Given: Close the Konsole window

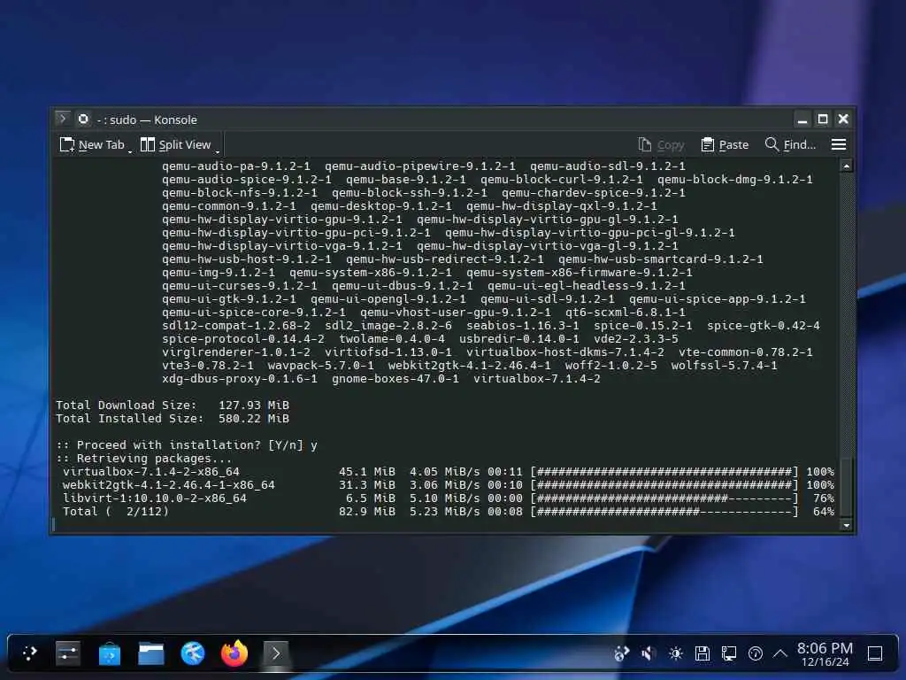Looking at the screenshot, I should coord(843,120).
